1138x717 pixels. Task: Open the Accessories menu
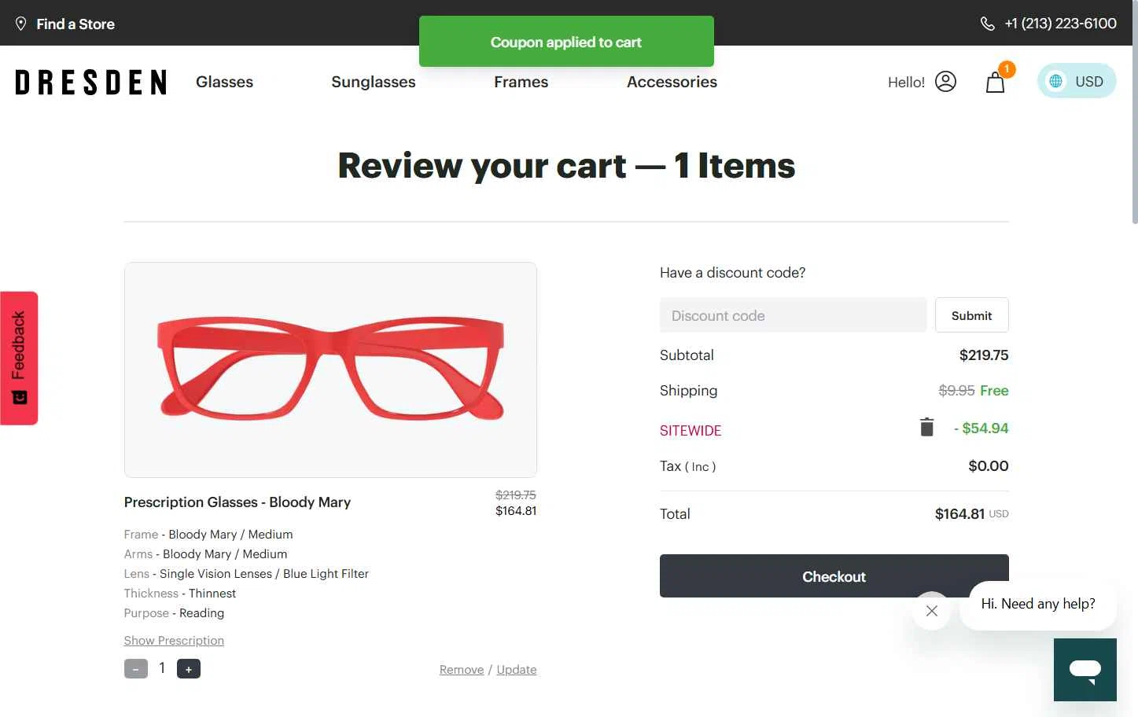pos(672,82)
